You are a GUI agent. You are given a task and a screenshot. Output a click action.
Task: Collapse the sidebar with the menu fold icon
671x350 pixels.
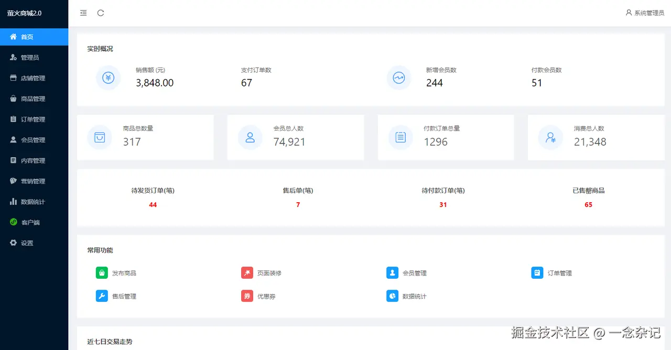83,13
